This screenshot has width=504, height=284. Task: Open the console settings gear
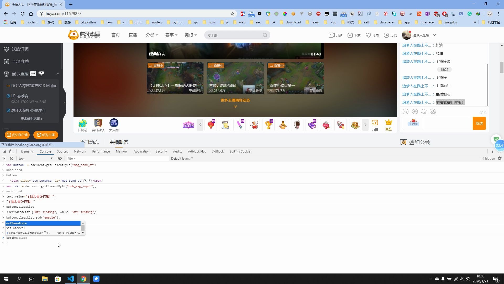point(500,159)
